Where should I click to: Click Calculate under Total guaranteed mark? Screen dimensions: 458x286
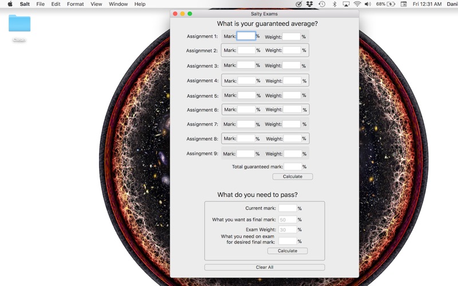click(x=293, y=177)
